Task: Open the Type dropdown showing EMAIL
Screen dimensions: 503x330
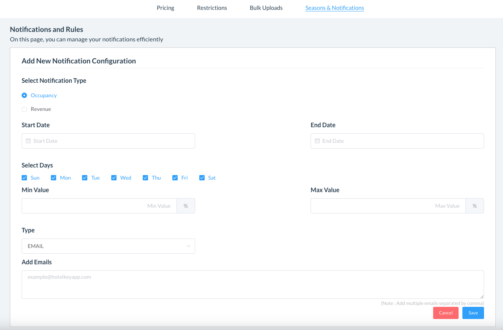Action: tap(108, 246)
